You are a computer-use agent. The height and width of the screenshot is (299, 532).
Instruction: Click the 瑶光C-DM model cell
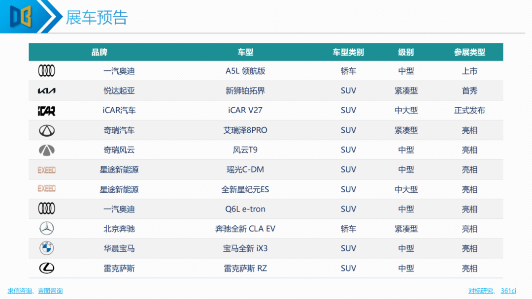(x=245, y=170)
